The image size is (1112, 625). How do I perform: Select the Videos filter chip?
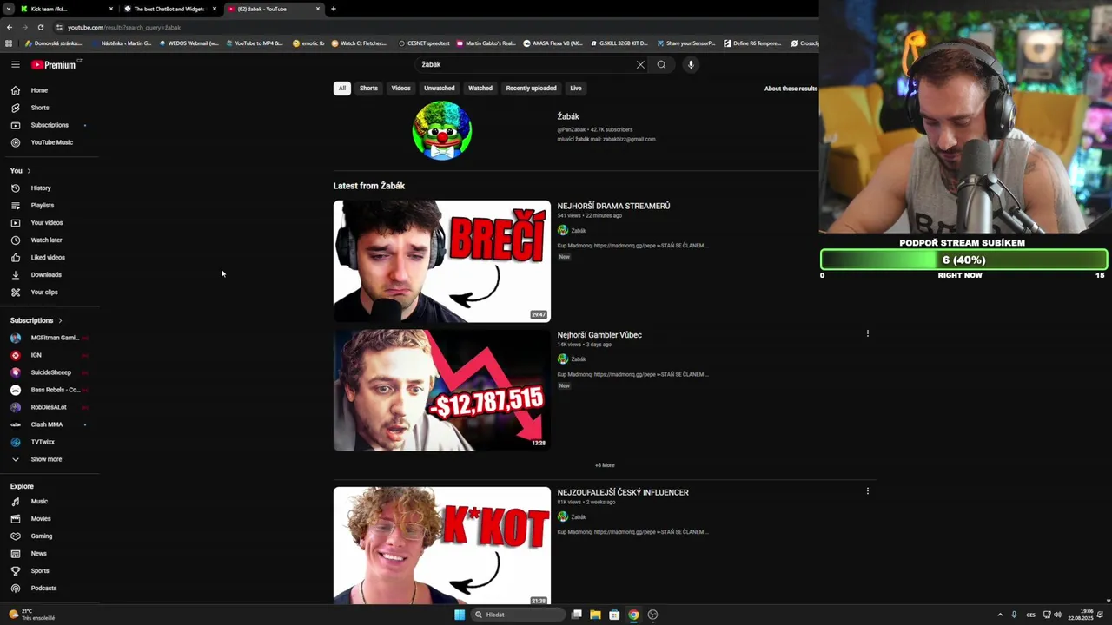click(400, 88)
